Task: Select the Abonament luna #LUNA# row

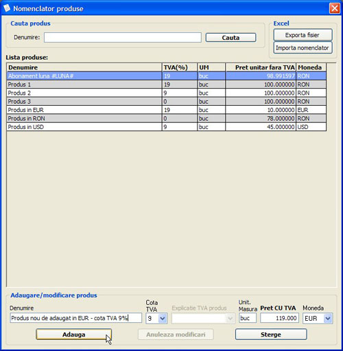Action: (167, 76)
